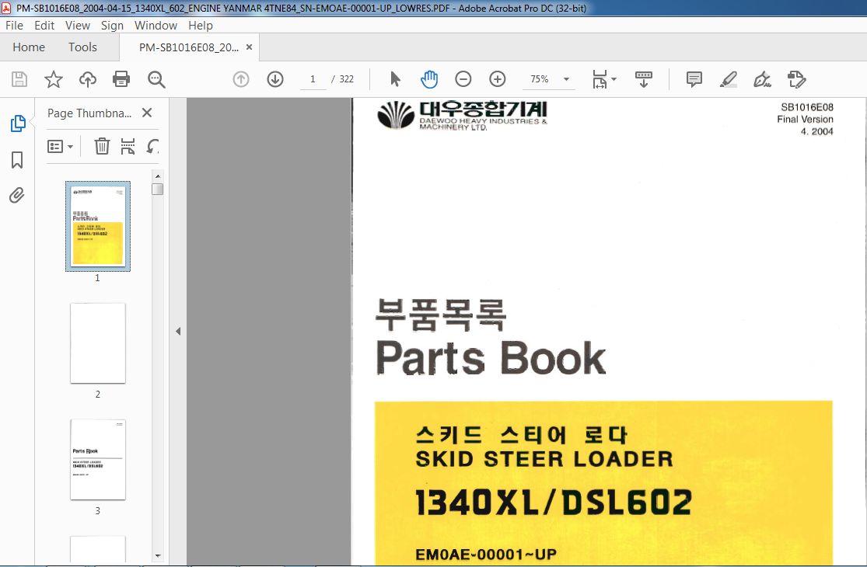Close the Page Thumbnails panel
Image resolution: width=867 pixels, height=567 pixels.
pos(147,113)
